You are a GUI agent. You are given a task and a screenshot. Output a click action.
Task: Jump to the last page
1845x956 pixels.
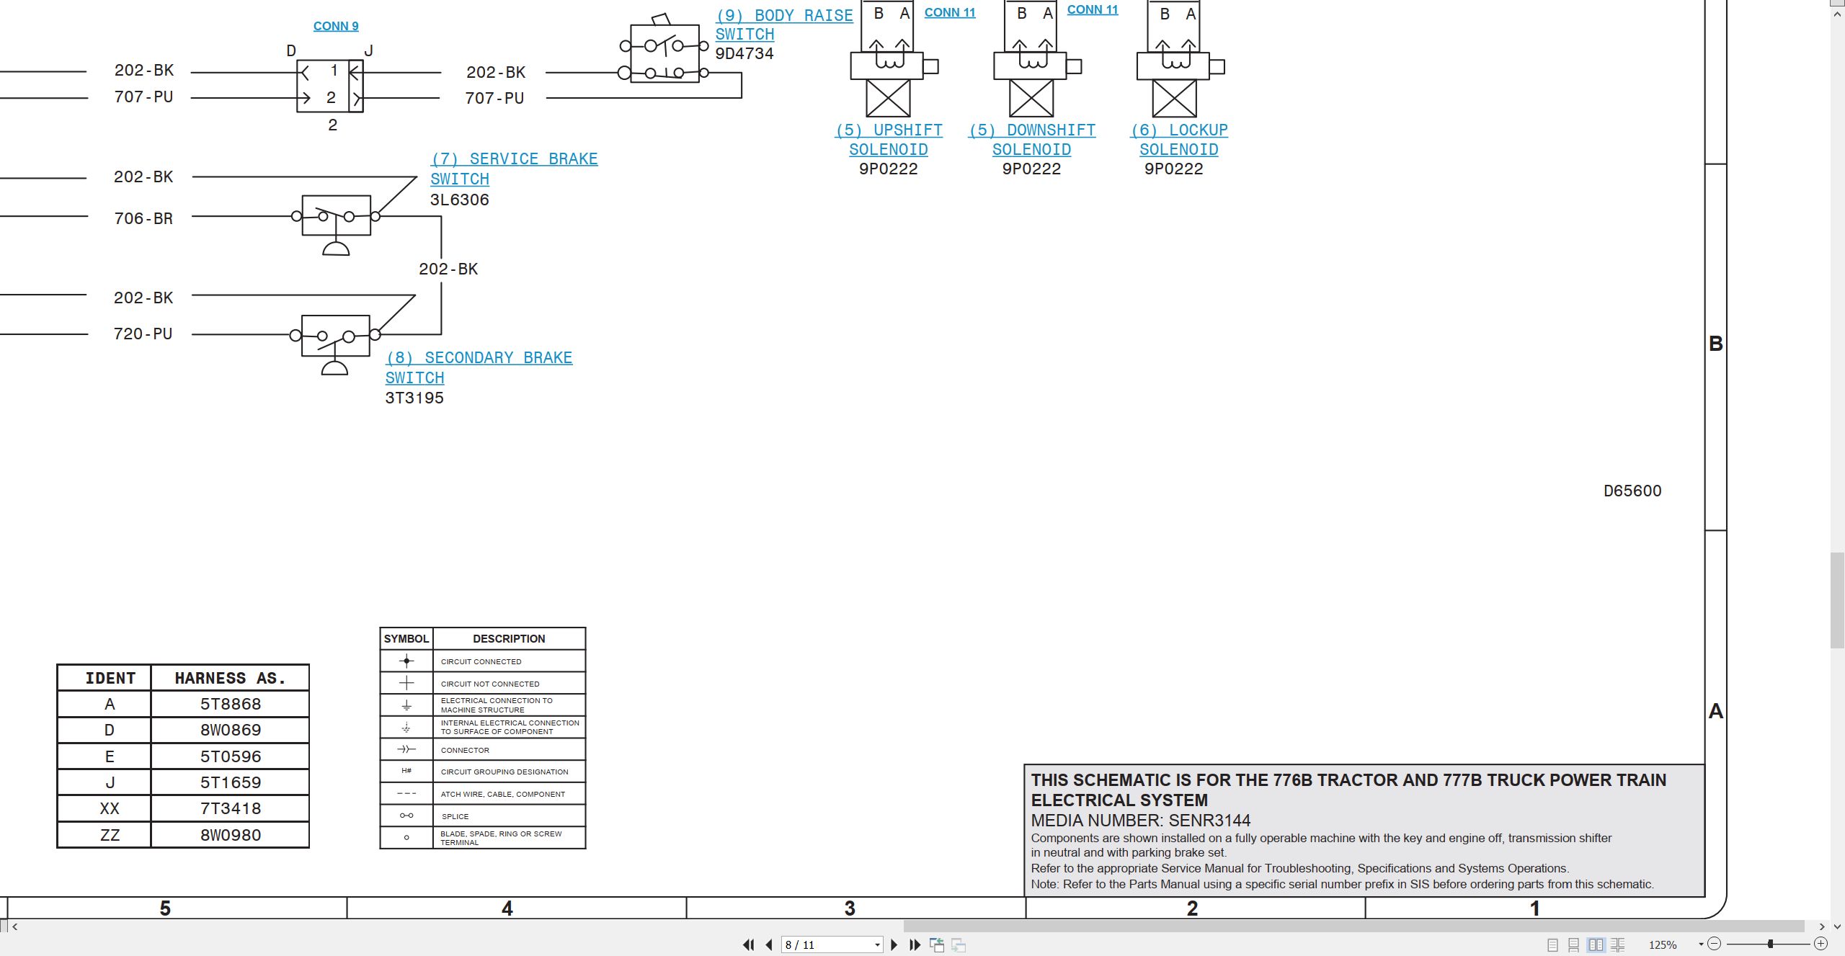[x=915, y=944]
